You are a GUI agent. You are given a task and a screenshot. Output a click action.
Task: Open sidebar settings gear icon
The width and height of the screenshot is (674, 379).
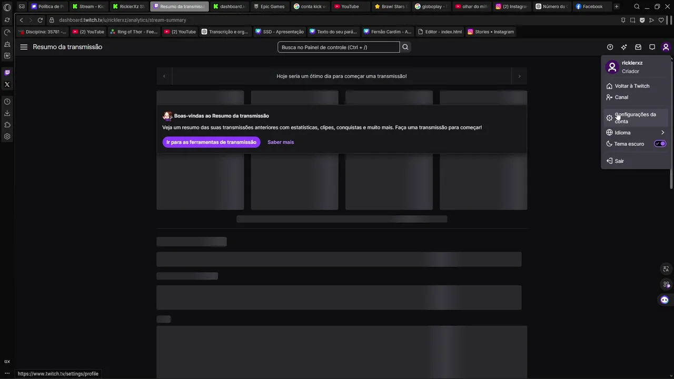point(7,136)
